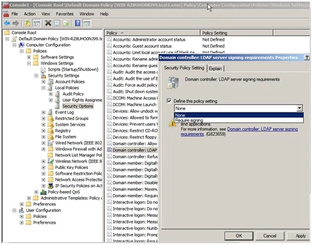The image size is (312, 245).
Task: Click the Back arrow toolbar icon
Action: pos(7,23)
